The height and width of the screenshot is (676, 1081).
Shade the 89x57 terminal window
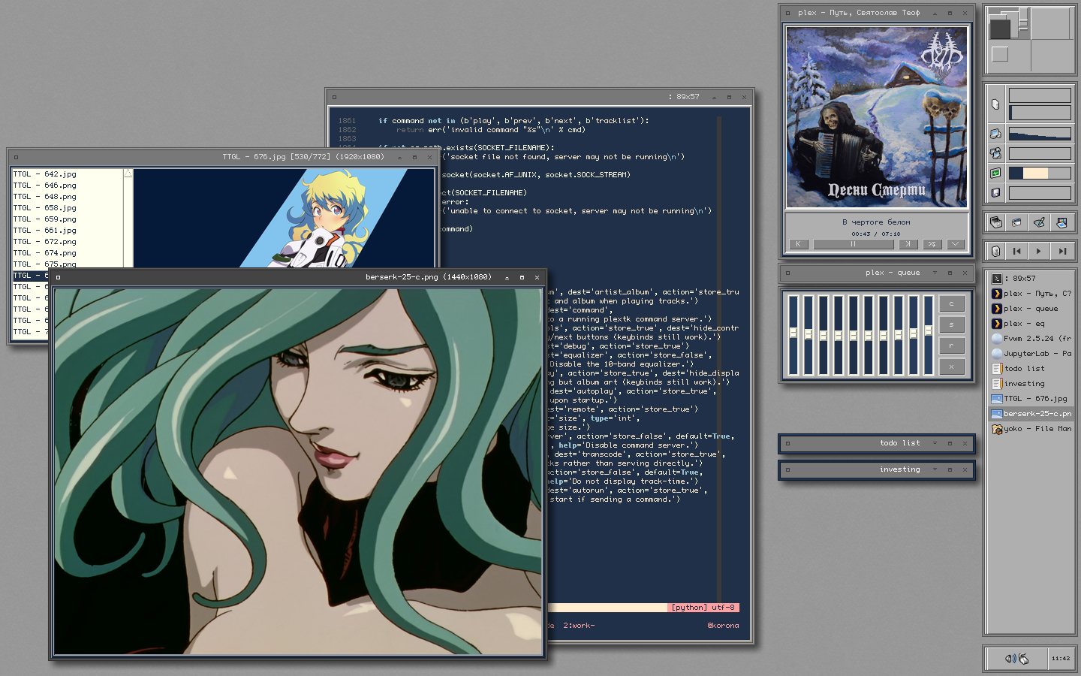pos(714,97)
